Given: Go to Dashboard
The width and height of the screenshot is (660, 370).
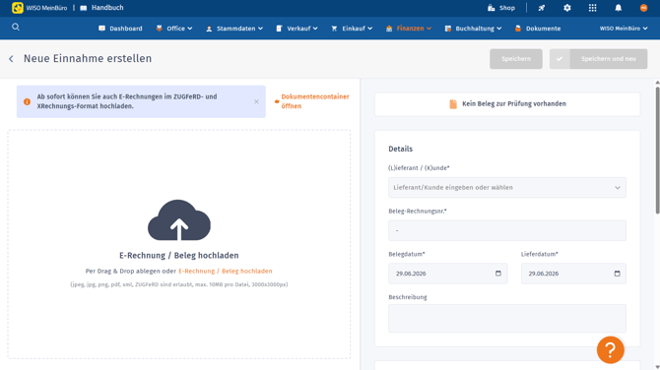Looking at the screenshot, I should [x=120, y=29].
